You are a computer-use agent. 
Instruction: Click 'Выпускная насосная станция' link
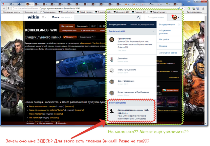point(42,106)
